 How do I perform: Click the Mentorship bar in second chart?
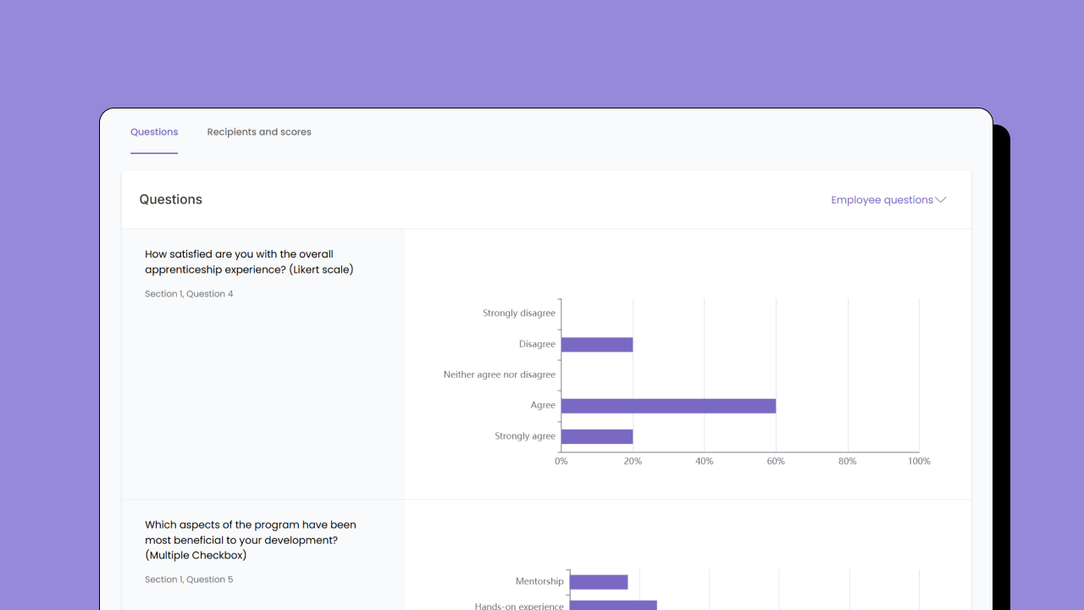click(x=599, y=582)
